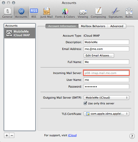This screenshot has width=138, height=142.
Task: Click the Accounts list header
Action: pos(20,26)
